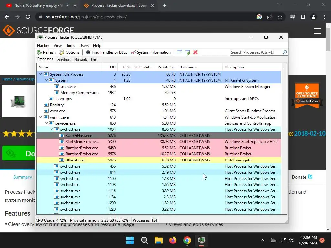The height and width of the screenshot is (248, 331).
Task: Open File Explorer from taskbar
Action: tap(158, 240)
